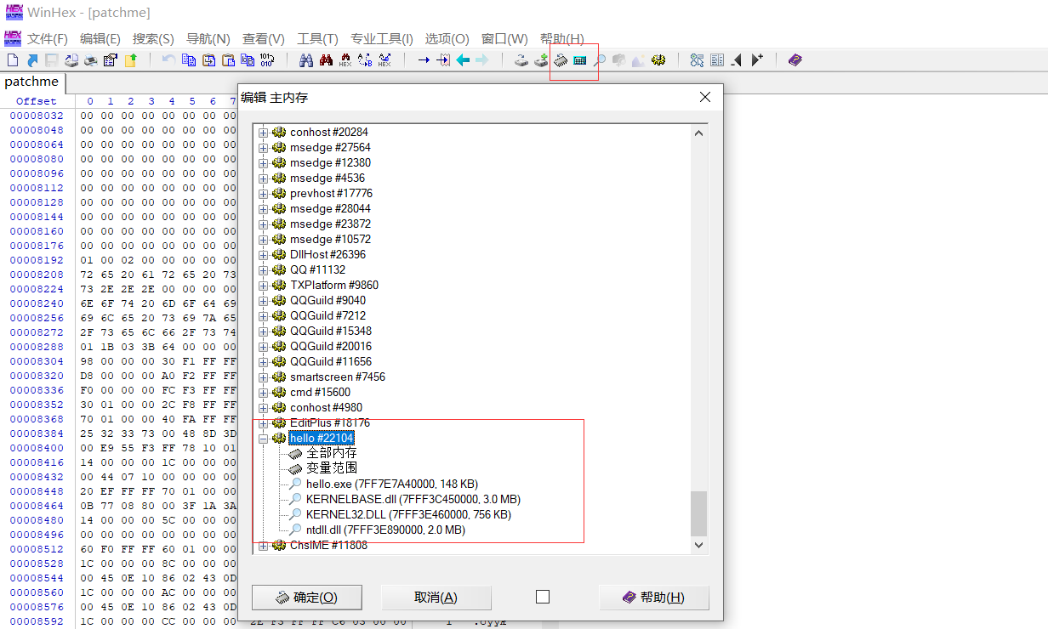Open the 工具(T) menu
The height and width of the screenshot is (629, 1048).
coord(316,39)
